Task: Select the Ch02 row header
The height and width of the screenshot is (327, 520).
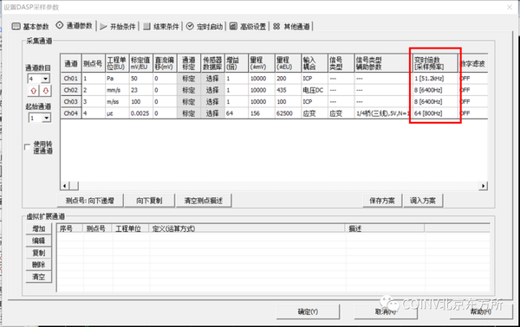Action: (71, 90)
